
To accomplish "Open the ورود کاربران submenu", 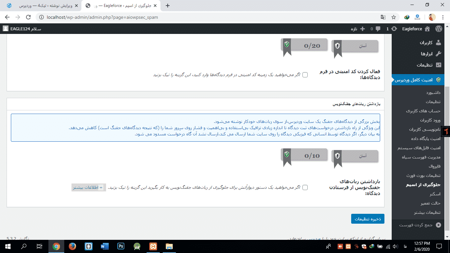I will [430, 120].
